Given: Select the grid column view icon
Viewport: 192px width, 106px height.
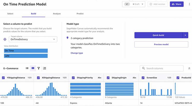Looking at the screenshot, I should click(x=33, y=68).
